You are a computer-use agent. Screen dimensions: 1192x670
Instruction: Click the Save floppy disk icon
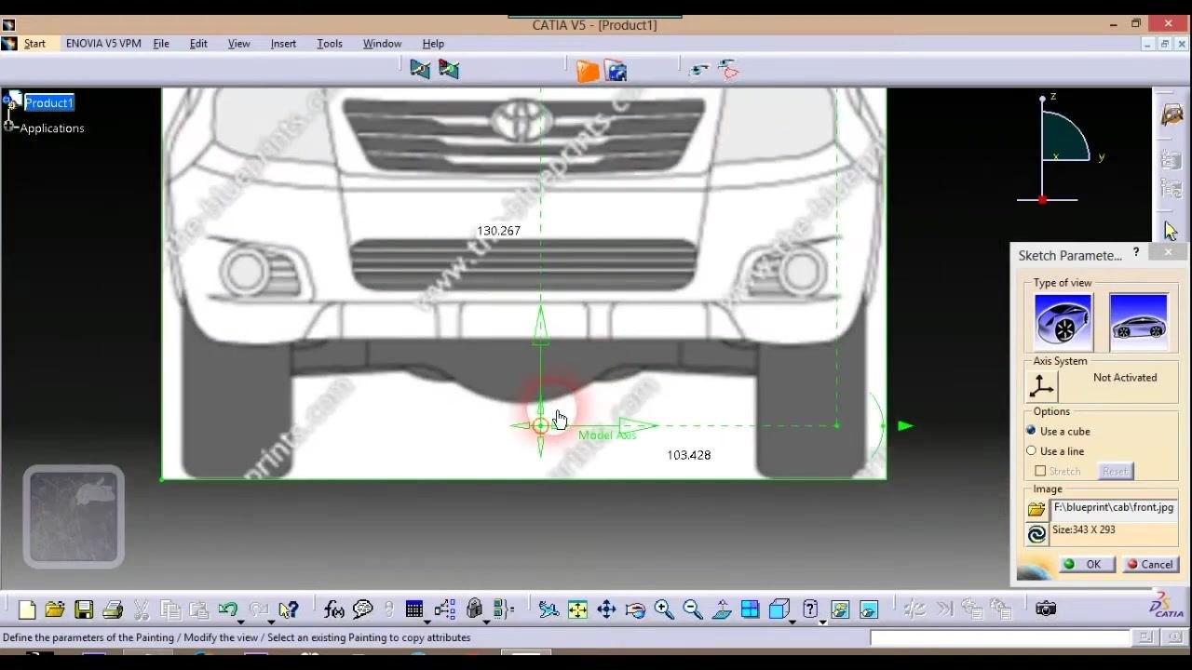coord(84,610)
